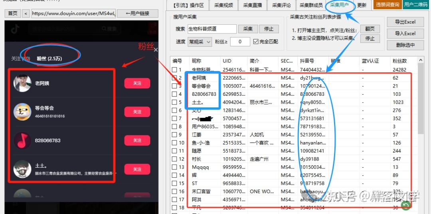Check the checkbox for row 6
This screenshot has width=431, height=214.
174,110
